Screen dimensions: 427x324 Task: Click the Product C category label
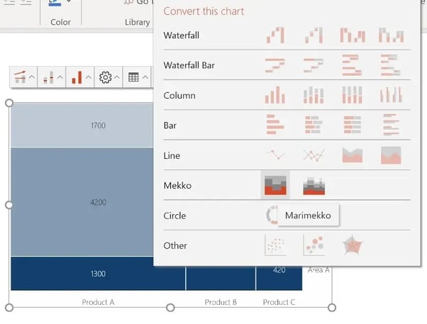click(279, 302)
